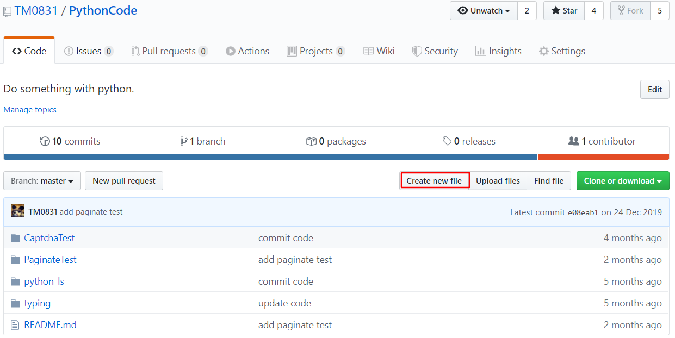Screen dimensions: 675x338
Task: Click the 0 releases link
Action: (469, 141)
